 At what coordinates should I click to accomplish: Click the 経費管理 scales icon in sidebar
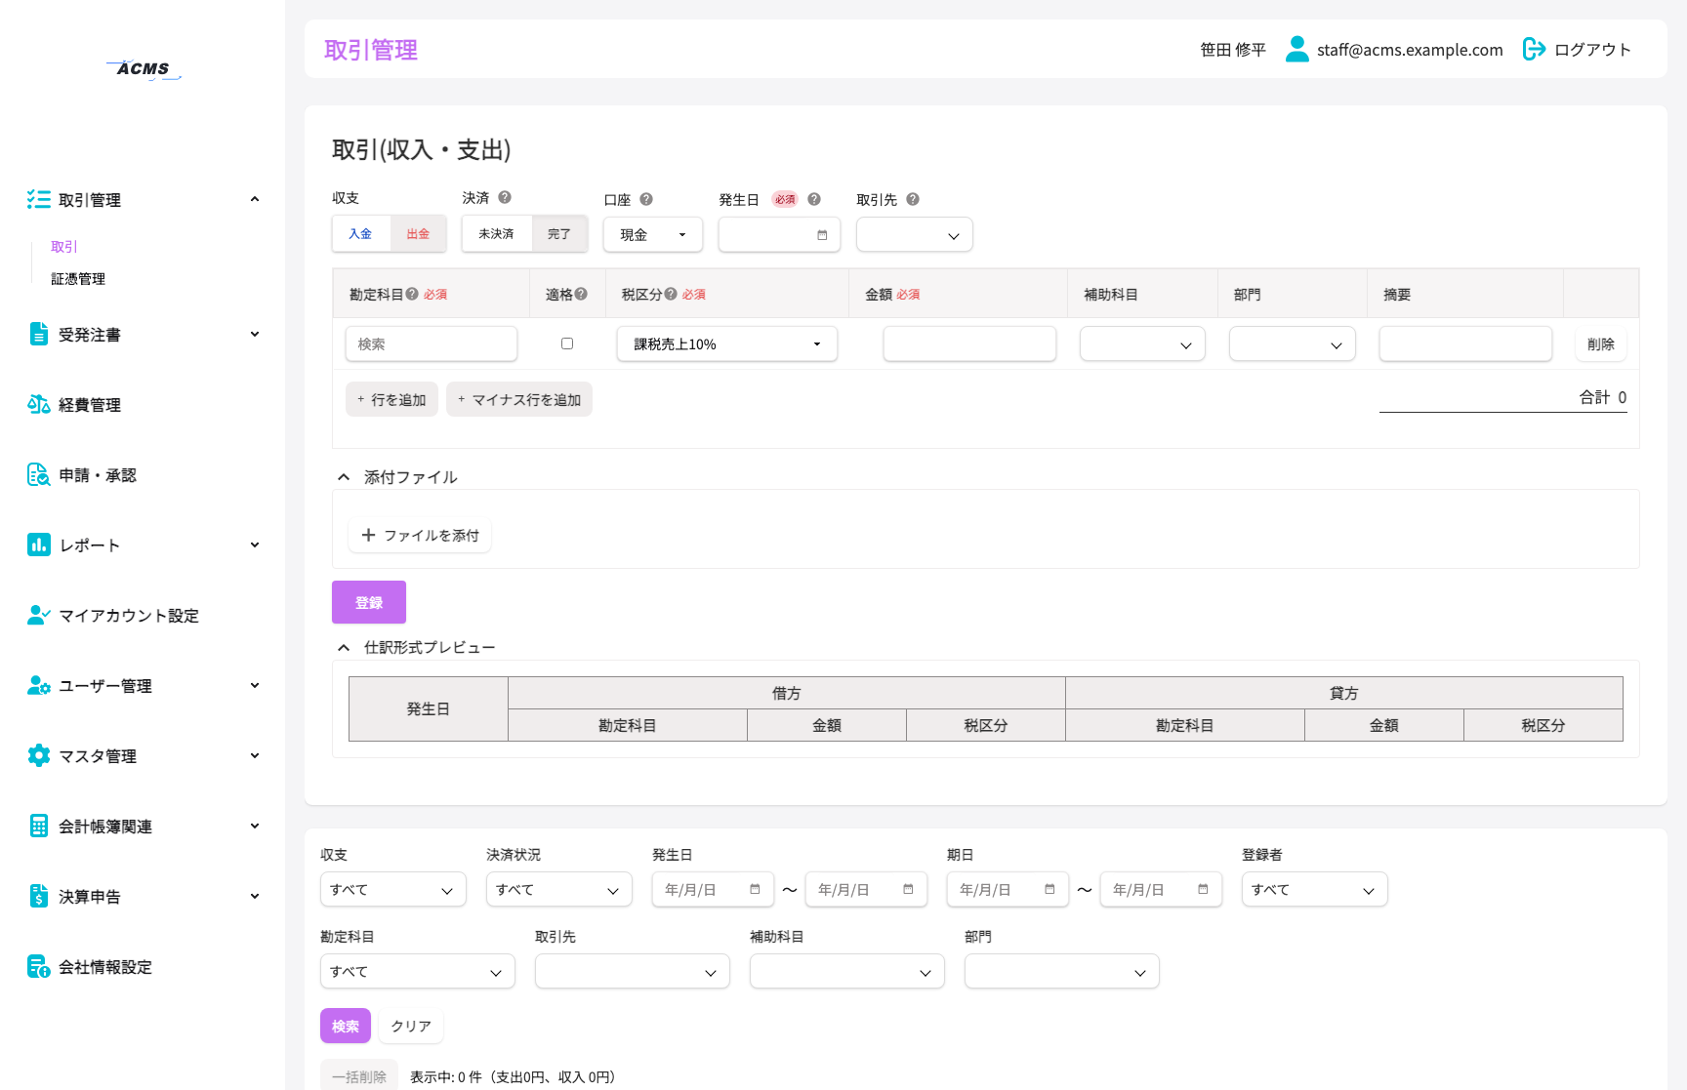pyautogui.click(x=38, y=404)
